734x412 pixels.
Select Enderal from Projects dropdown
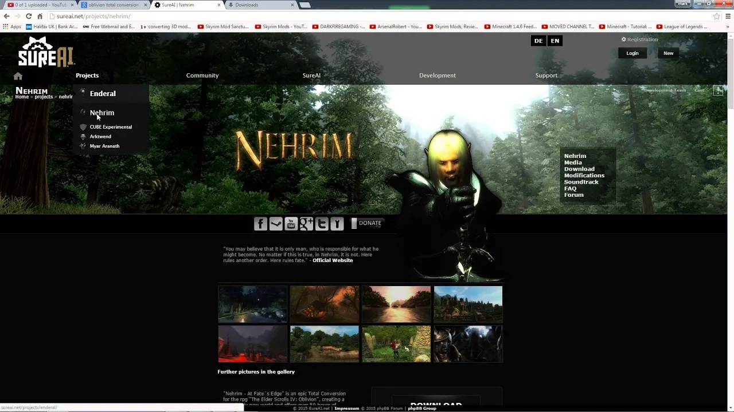point(103,93)
